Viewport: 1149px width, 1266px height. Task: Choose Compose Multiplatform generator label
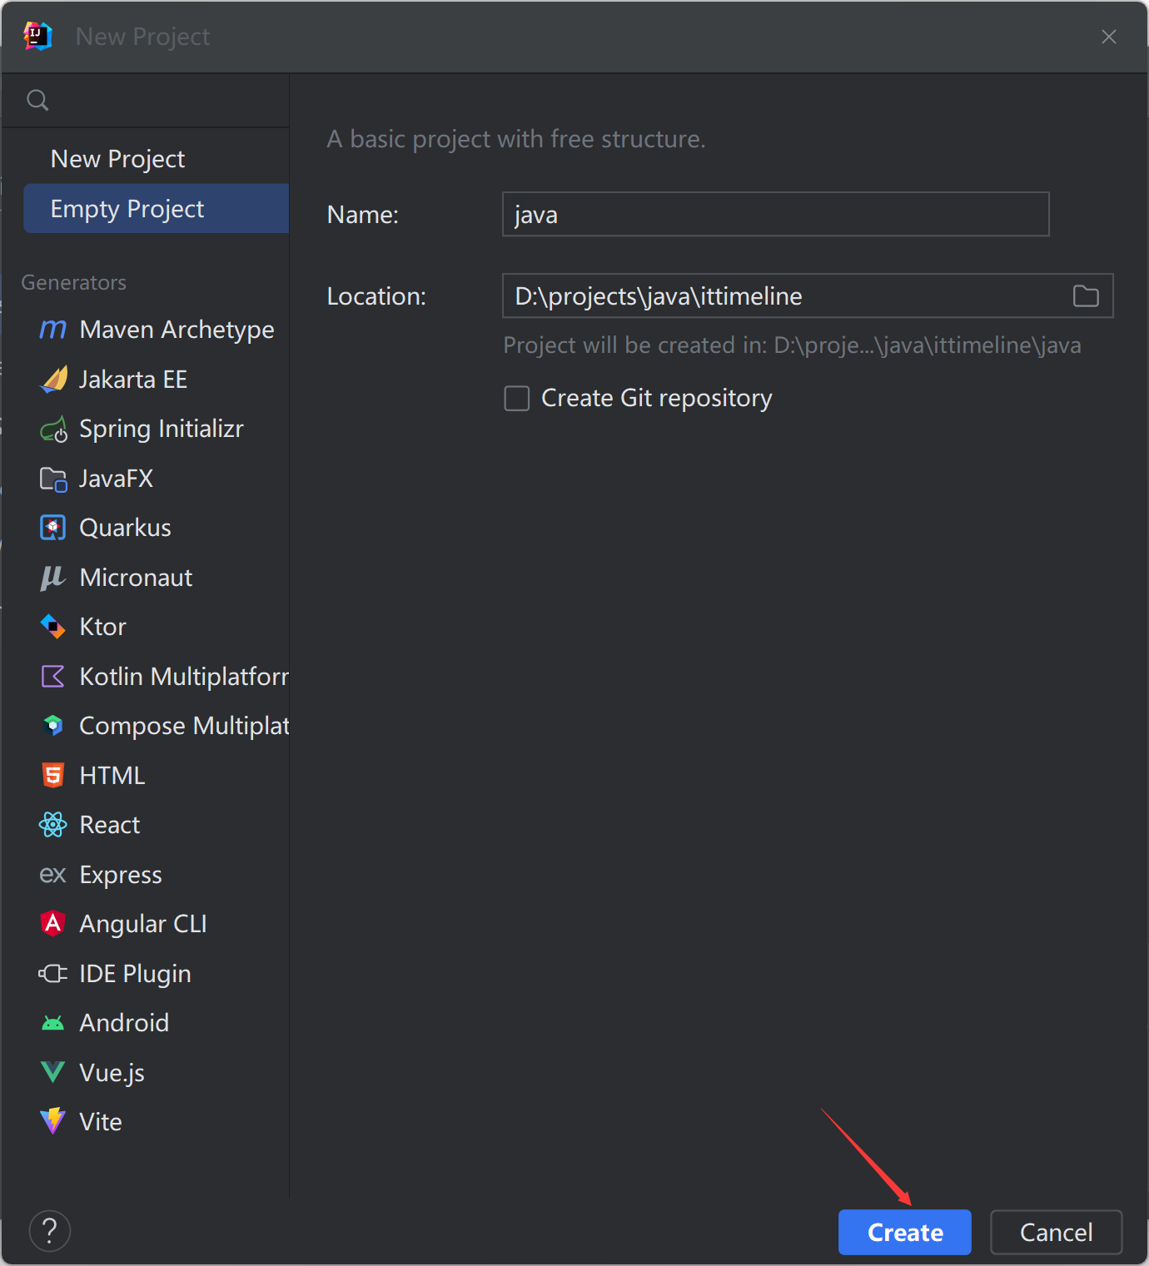[184, 726]
